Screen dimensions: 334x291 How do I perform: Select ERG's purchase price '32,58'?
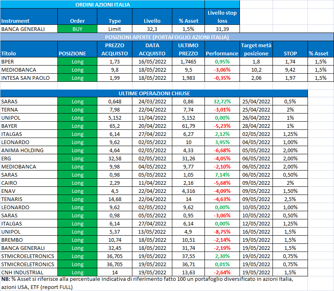click(x=114, y=158)
